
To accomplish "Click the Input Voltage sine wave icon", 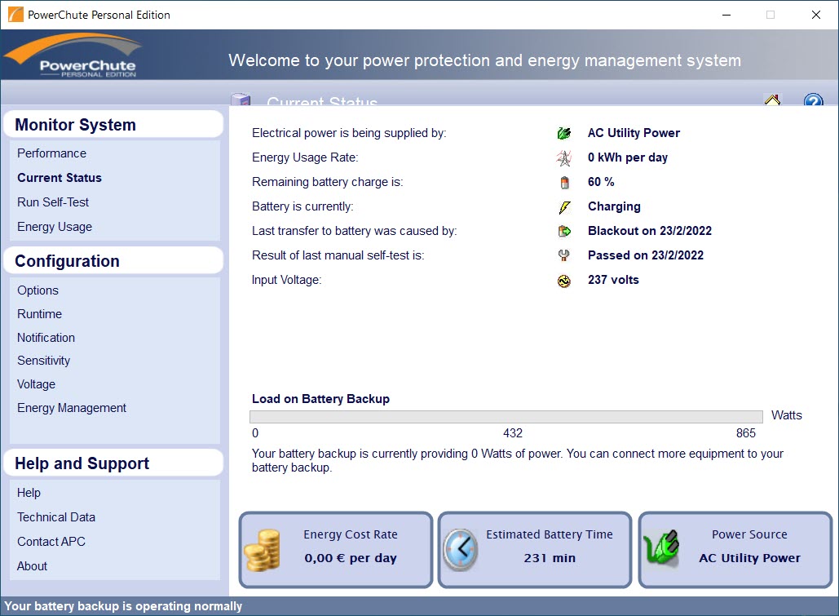I will 564,280.
